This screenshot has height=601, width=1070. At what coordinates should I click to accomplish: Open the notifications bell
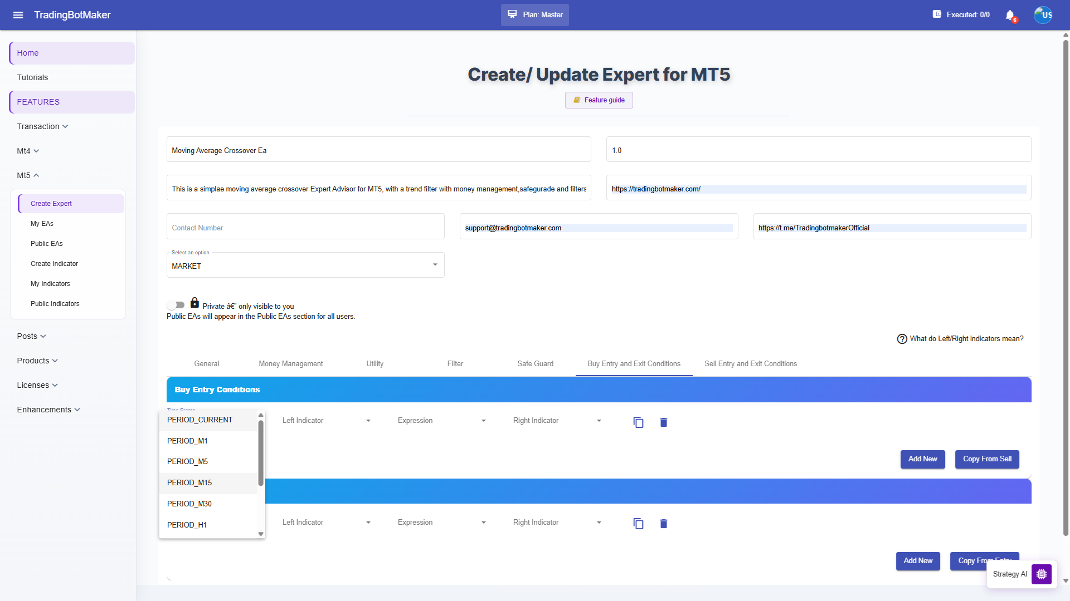click(x=1010, y=15)
